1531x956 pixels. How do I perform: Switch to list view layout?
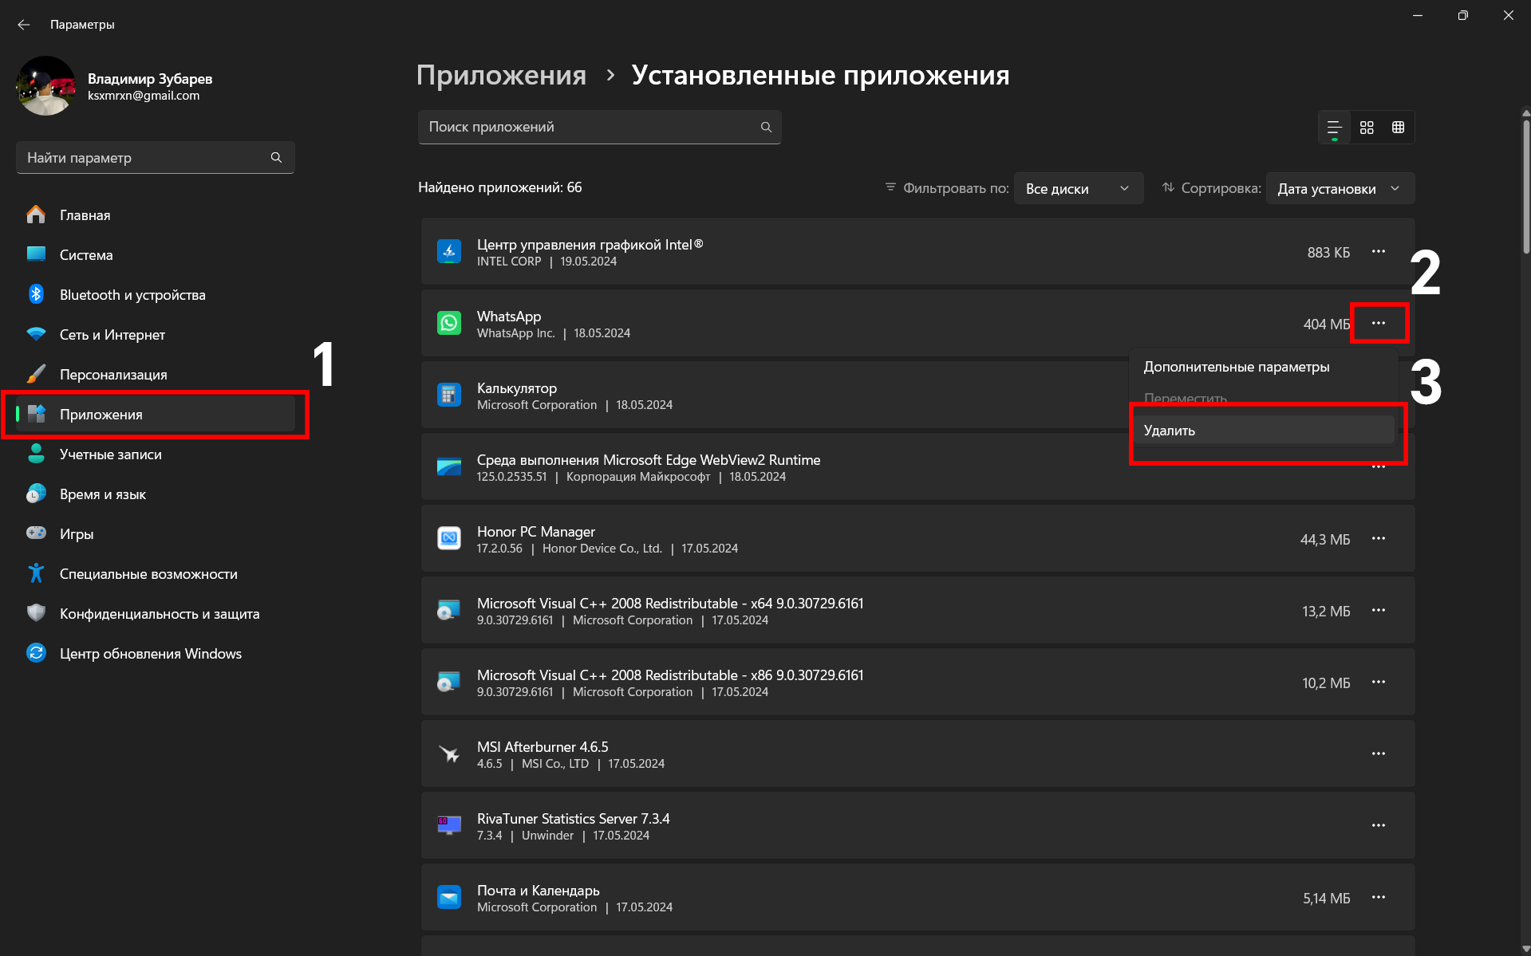tap(1334, 128)
